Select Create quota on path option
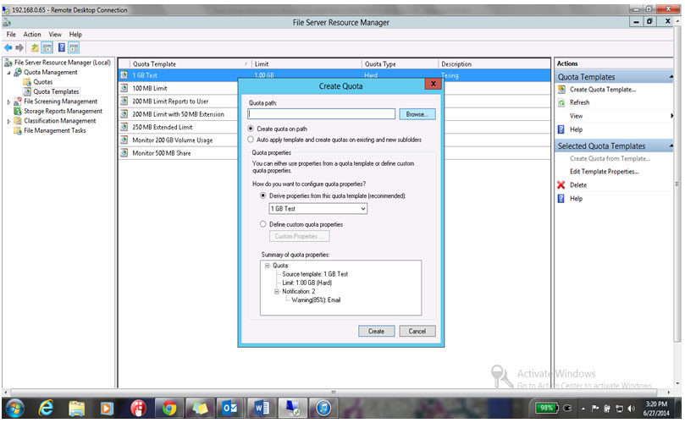This screenshot has width=685, height=423. pos(251,129)
